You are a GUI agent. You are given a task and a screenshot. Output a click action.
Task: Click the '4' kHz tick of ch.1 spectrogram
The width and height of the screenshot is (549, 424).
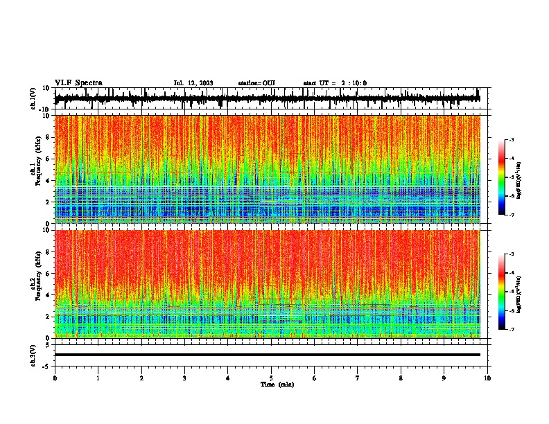[x=48, y=181]
